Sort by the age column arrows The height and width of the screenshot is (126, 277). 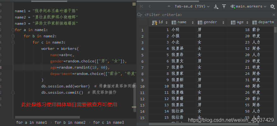click(x=247, y=23)
